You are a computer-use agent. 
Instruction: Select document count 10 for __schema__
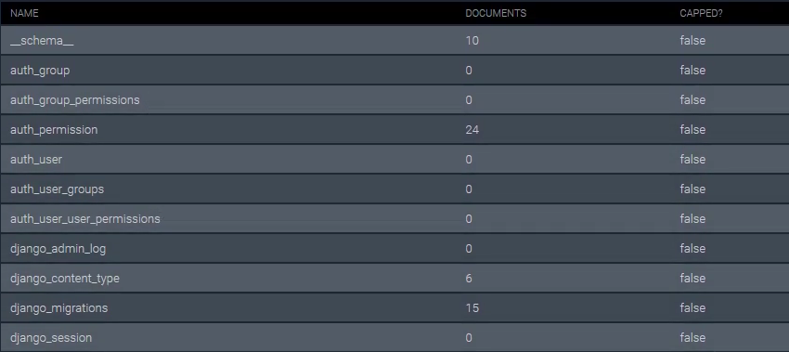click(x=472, y=41)
